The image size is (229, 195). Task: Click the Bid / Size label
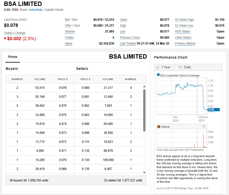[x=71, y=20]
